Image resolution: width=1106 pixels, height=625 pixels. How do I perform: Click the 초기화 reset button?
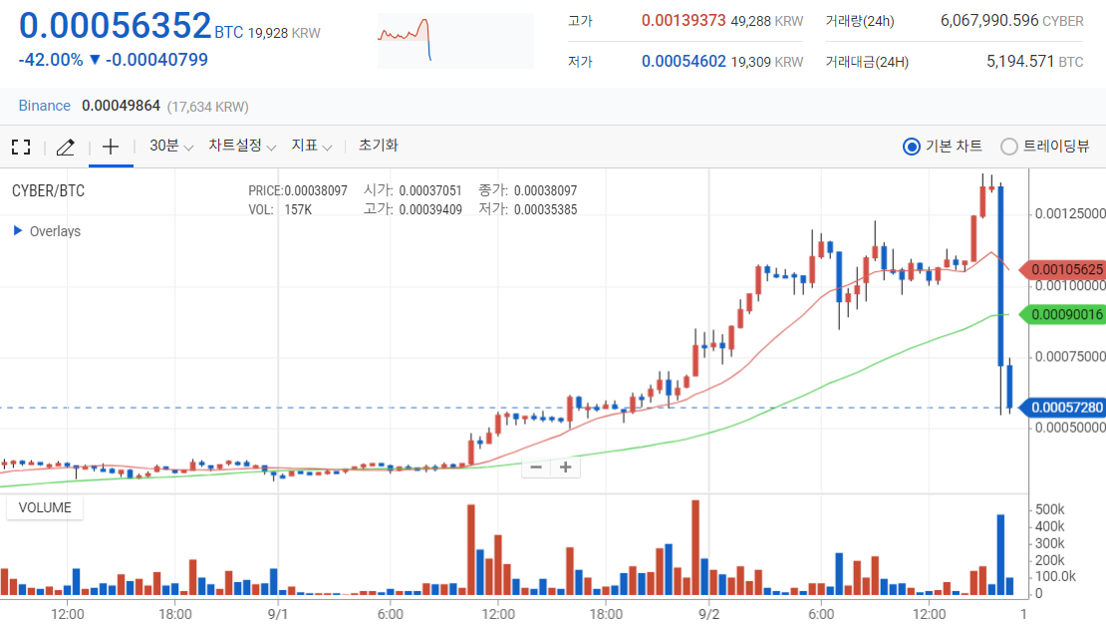pos(377,145)
